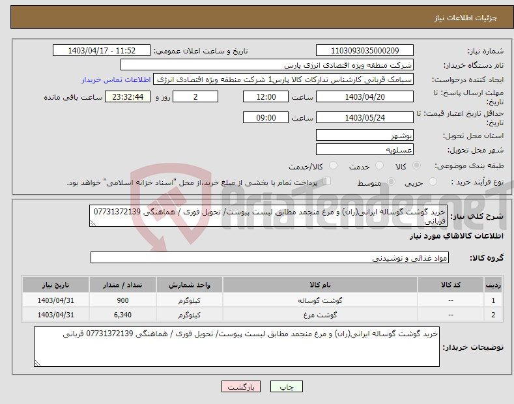The image size is (514, 404).
Task: Click the اطلاعات کالاهای مورد نیاز heading
Action: click(x=456, y=236)
